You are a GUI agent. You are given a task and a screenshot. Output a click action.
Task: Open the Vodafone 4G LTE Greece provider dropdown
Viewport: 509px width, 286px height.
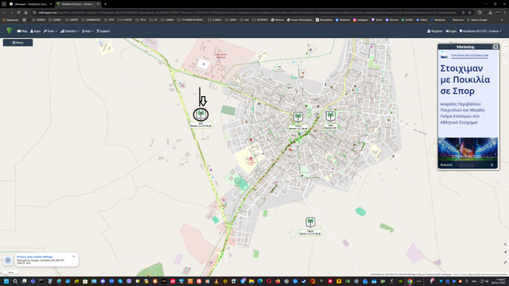tap(480, 31)
